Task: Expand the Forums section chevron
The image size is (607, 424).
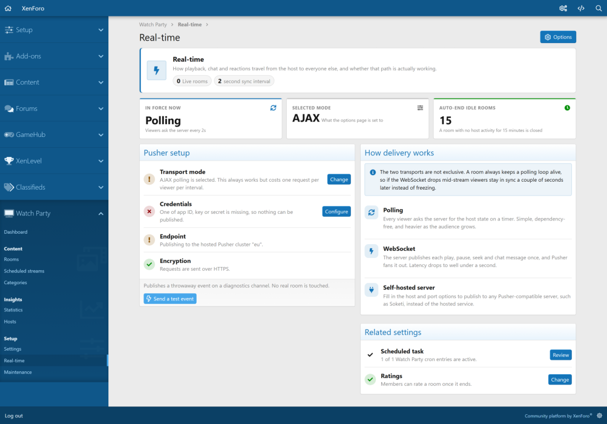Action: (100, 108)
